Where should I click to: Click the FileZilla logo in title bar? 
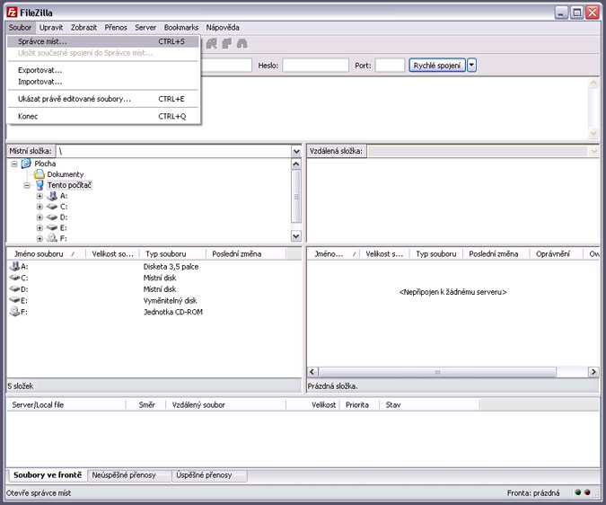coord(11,13)
